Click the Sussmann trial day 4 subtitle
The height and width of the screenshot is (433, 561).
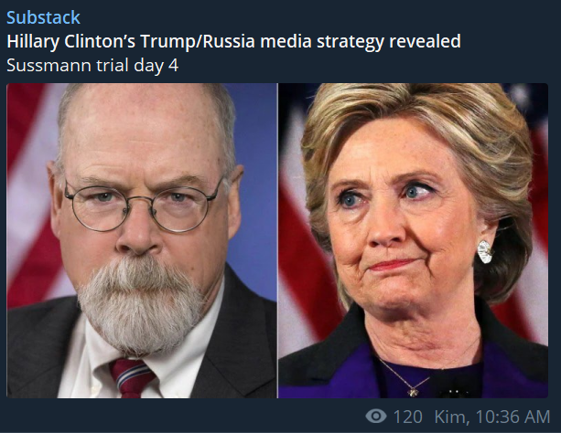click(92, 66)
